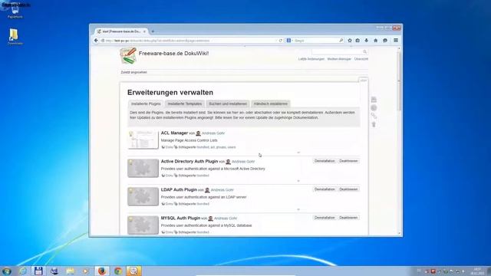Click Deinstallation for MYSQL Auth Plugin

pos(325,218)
